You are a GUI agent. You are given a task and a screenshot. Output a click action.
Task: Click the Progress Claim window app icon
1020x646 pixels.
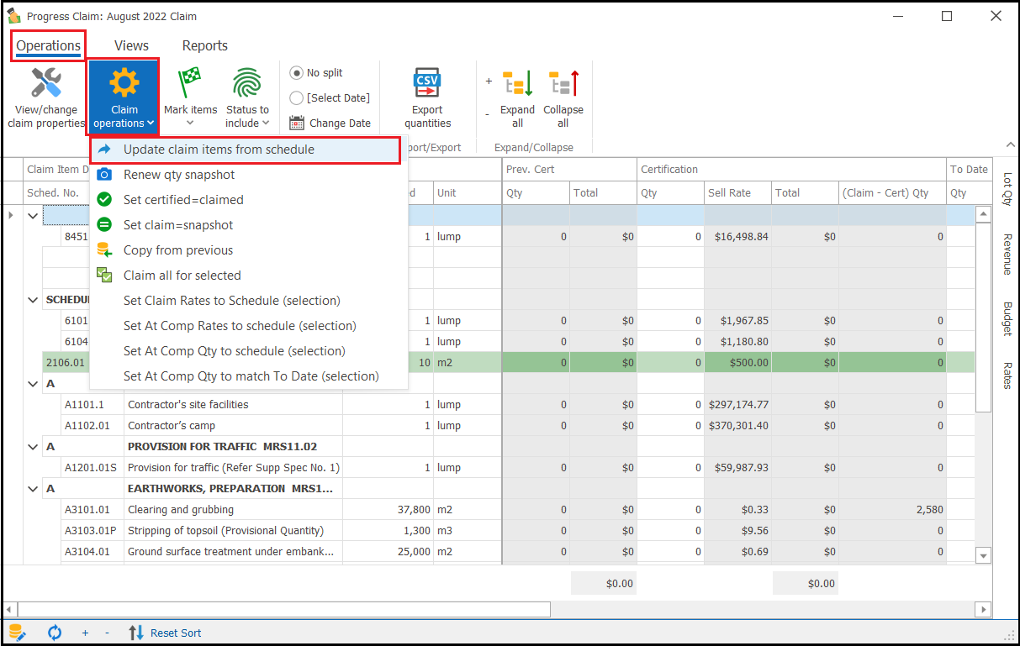[13, 16]
